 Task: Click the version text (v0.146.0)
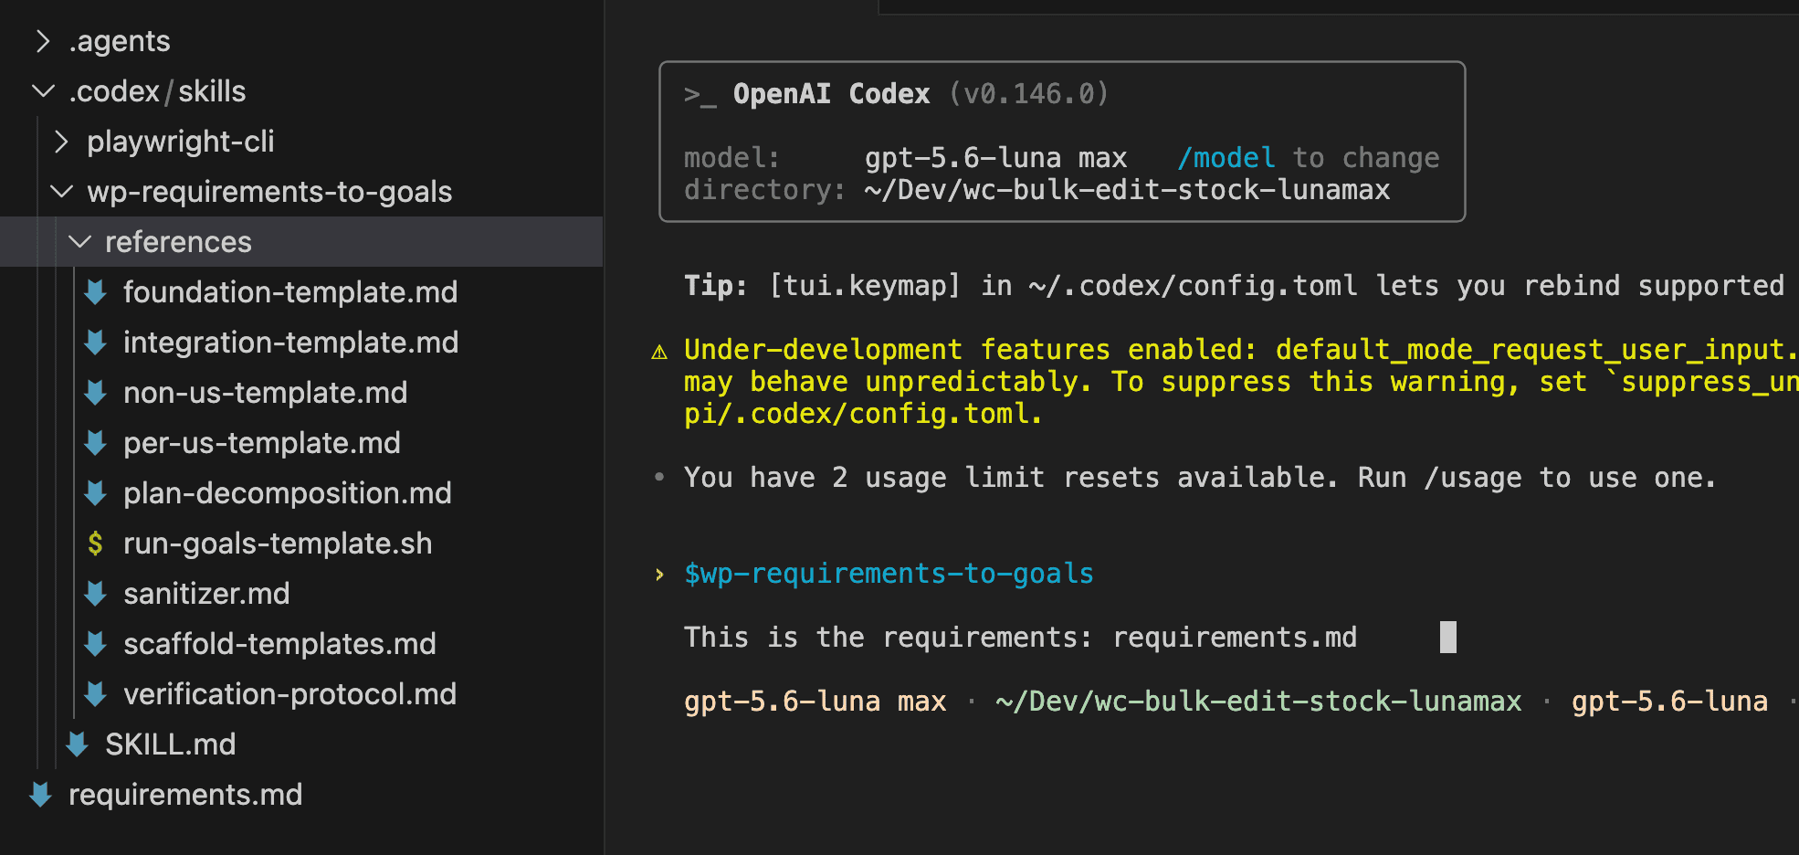click(1029, 94)
